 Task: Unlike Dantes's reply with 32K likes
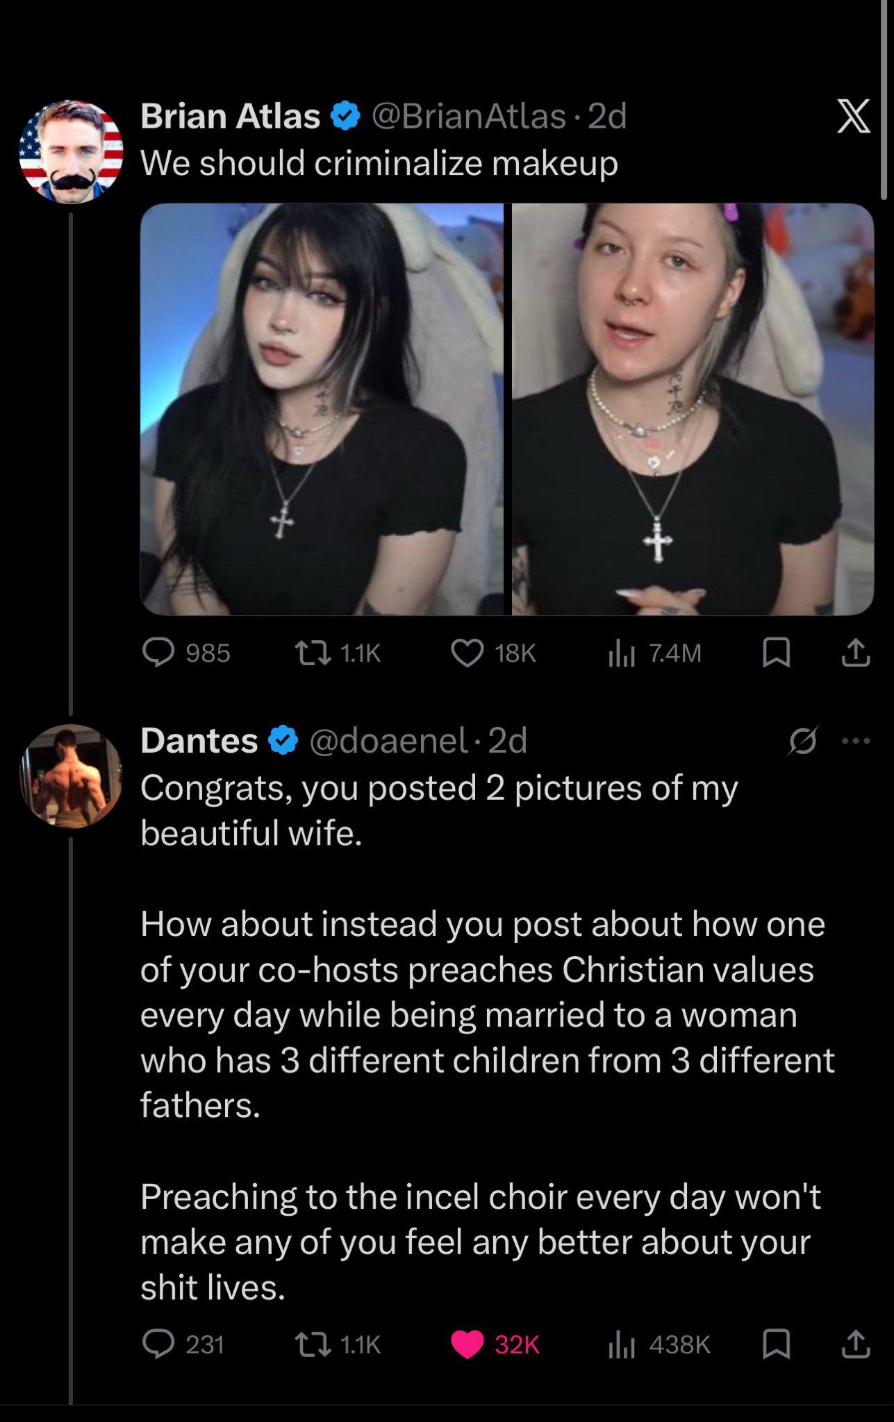click(467, 1345)
